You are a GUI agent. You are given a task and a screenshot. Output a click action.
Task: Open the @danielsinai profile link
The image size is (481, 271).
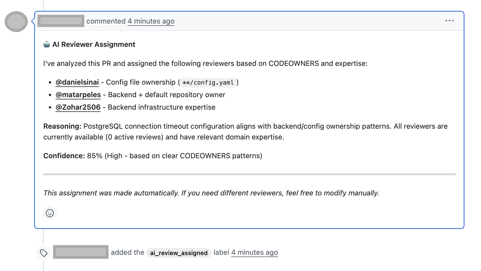coord(77,82)
